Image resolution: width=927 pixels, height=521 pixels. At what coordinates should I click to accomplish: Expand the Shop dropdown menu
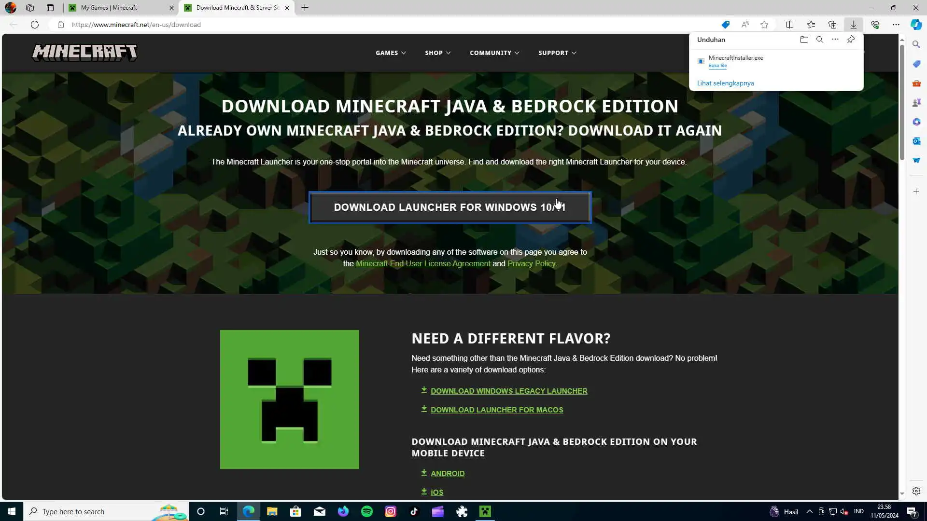437,53
